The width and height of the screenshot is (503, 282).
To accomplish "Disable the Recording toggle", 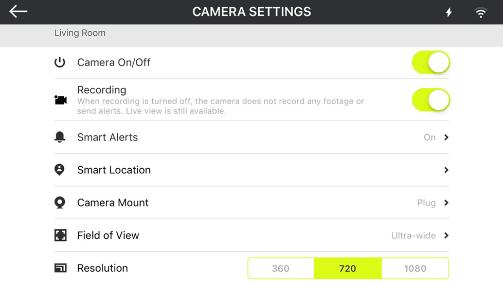I will click(431, 100).
